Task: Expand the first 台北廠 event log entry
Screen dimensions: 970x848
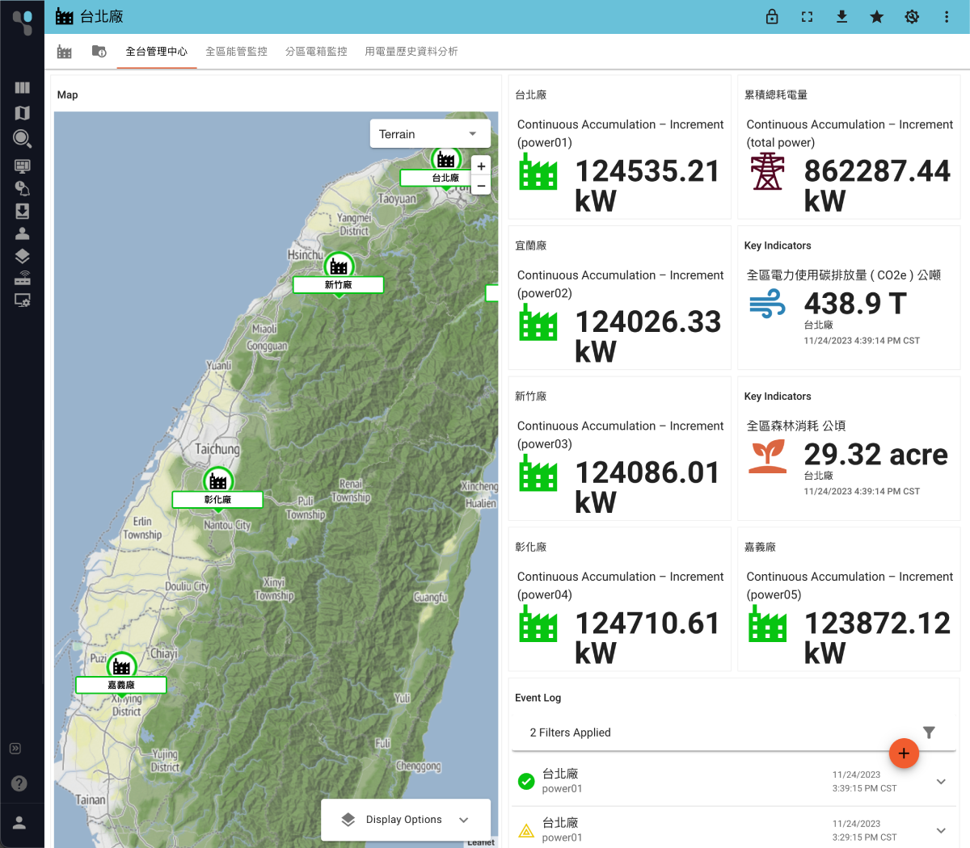Action: pos(940,782)
